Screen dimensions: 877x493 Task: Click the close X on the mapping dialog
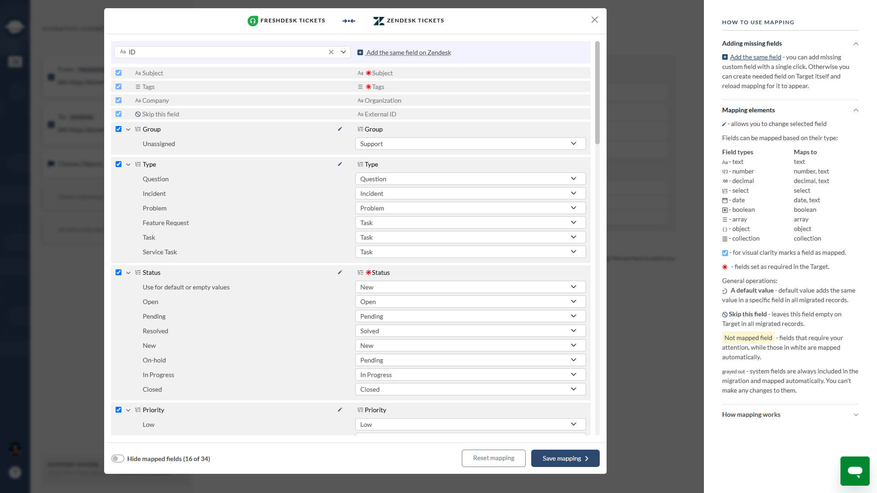coord(594,20)
